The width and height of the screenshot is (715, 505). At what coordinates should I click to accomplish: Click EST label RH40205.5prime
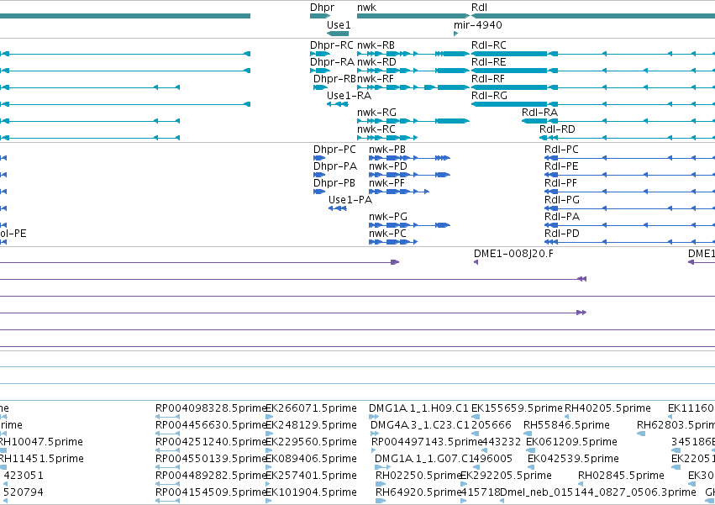[607, 408]
